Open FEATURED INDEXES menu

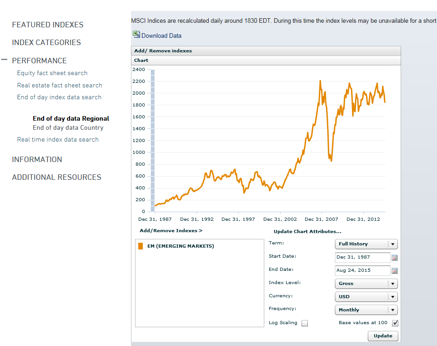(48, 25)
